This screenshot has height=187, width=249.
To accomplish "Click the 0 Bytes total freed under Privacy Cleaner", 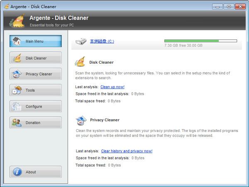I will tap(115, 165).
